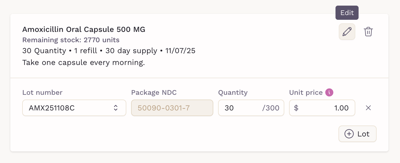
Task: Remove lot row with the X icon
Action: click(x=368, y=108)
